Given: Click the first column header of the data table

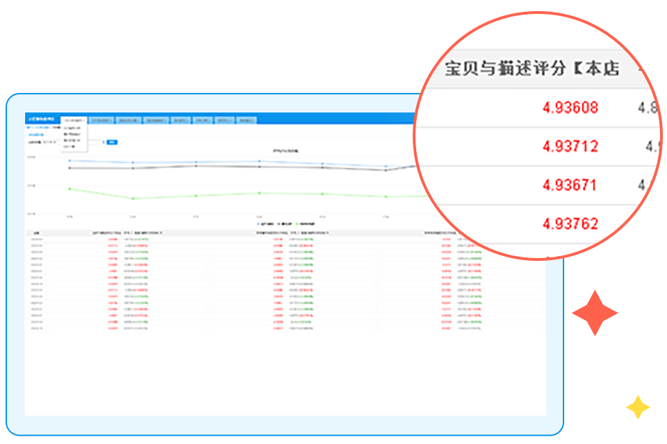Looking at the screenshot, I should point(37,233).
